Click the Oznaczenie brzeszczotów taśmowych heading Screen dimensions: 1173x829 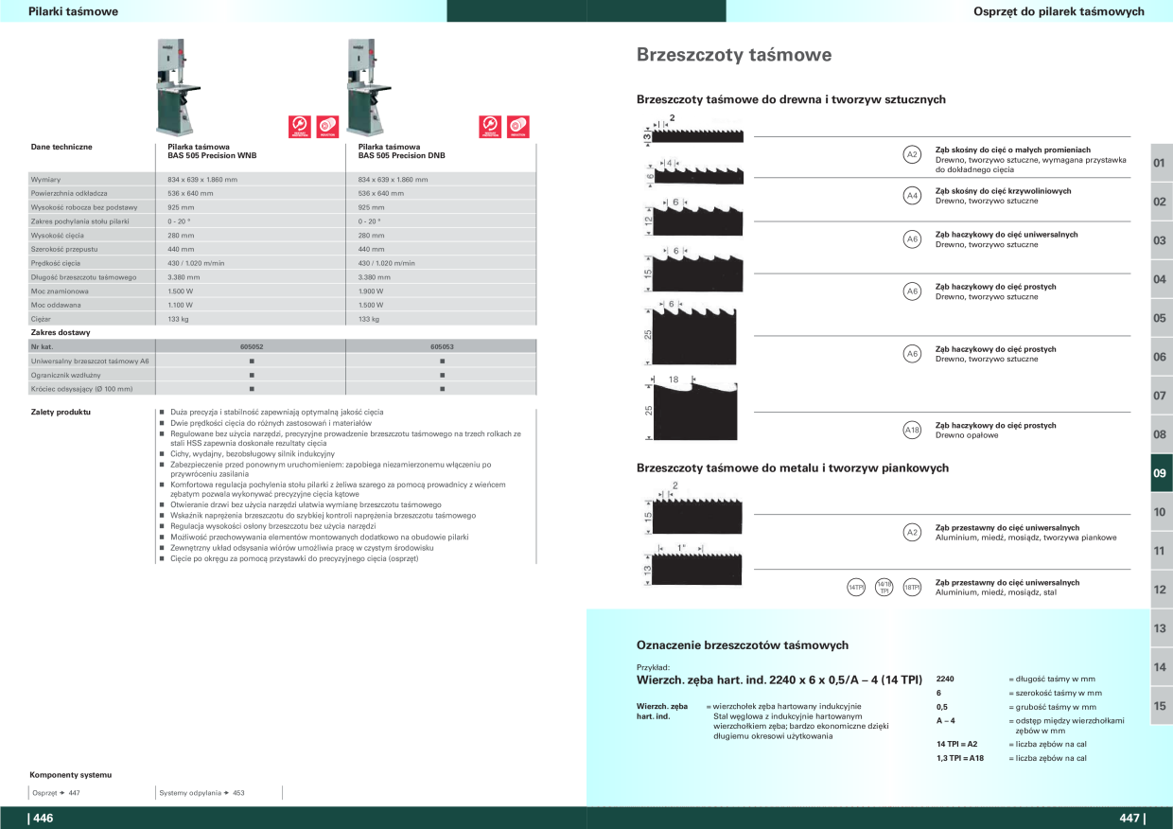point(743,645)
